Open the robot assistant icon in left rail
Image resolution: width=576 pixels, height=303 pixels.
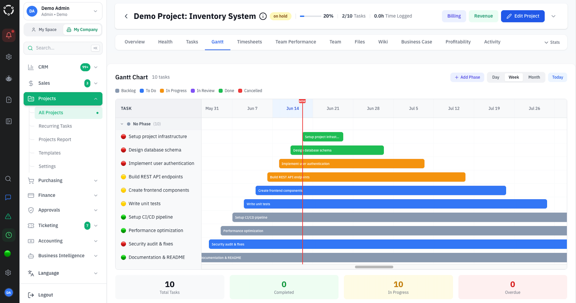click(9, 78)
